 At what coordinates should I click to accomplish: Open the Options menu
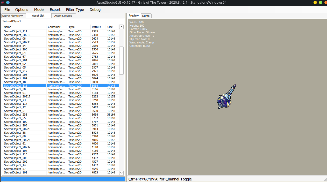22,10
